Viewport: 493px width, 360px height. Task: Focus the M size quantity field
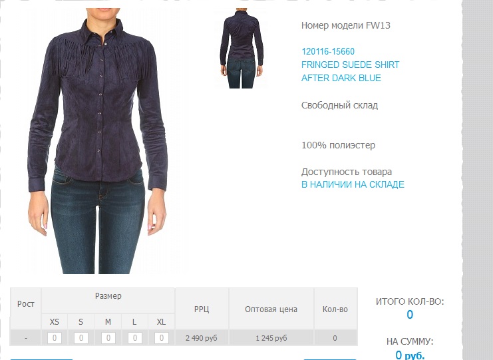point(108,338)
